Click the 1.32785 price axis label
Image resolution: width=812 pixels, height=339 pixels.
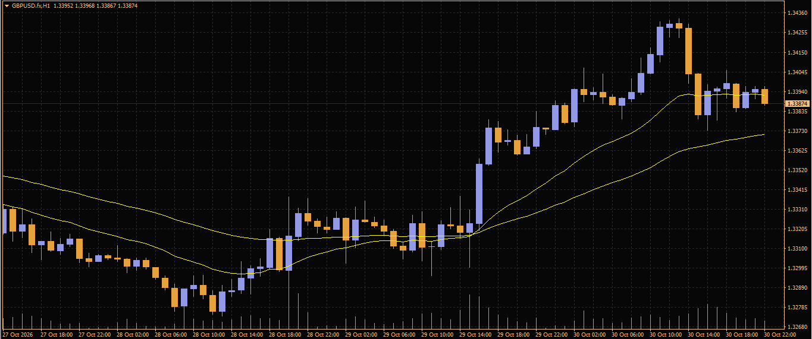point(797,307)
